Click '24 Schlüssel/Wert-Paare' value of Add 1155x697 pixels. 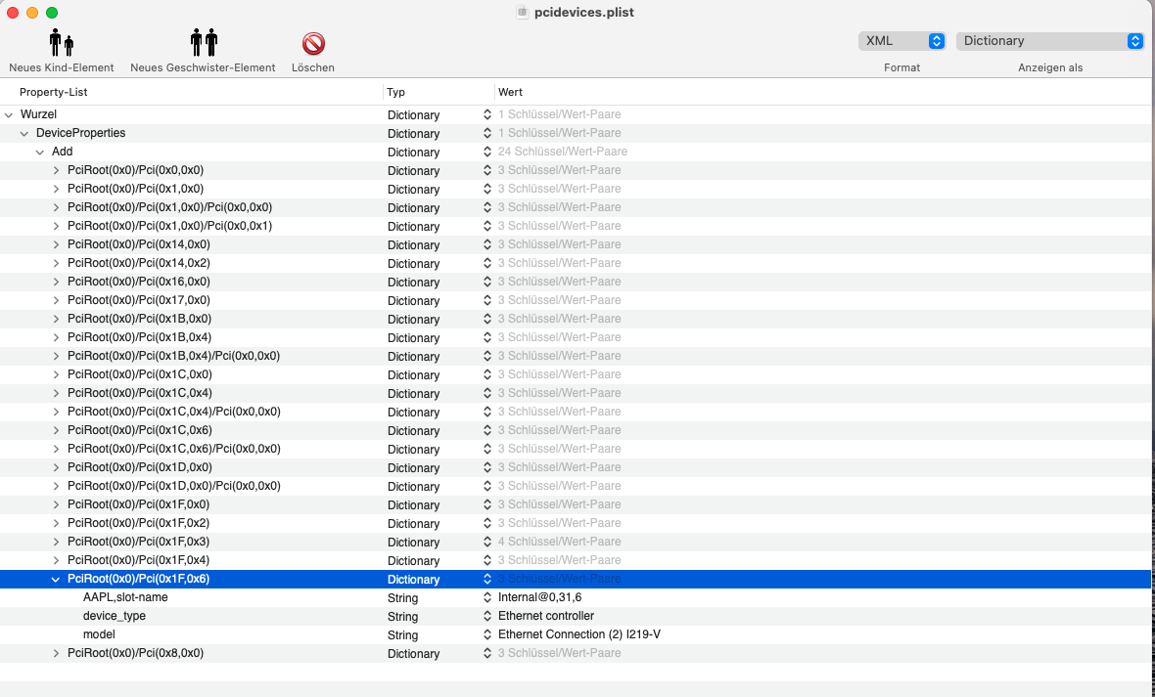point(563,152)
